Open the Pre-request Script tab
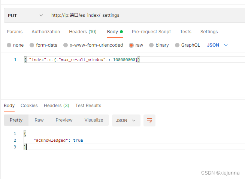The image size is (245, 179). click(151, 32)
